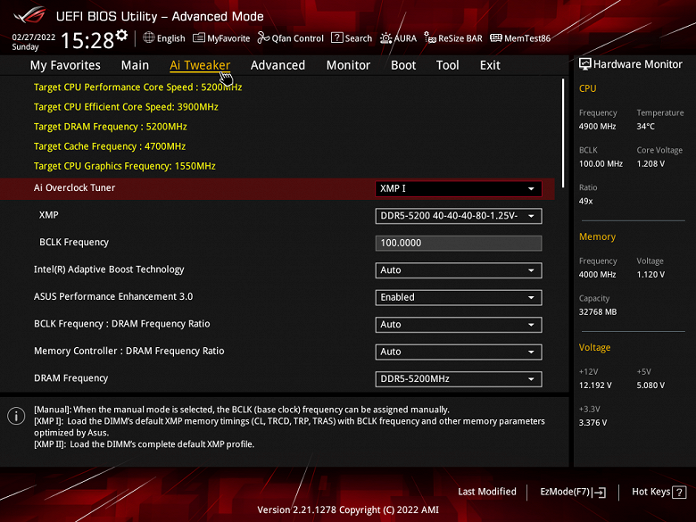Viewport: 696px width, 522px height.
Task: Click the 02/27/2022 date text
Action: click(34, 37)
